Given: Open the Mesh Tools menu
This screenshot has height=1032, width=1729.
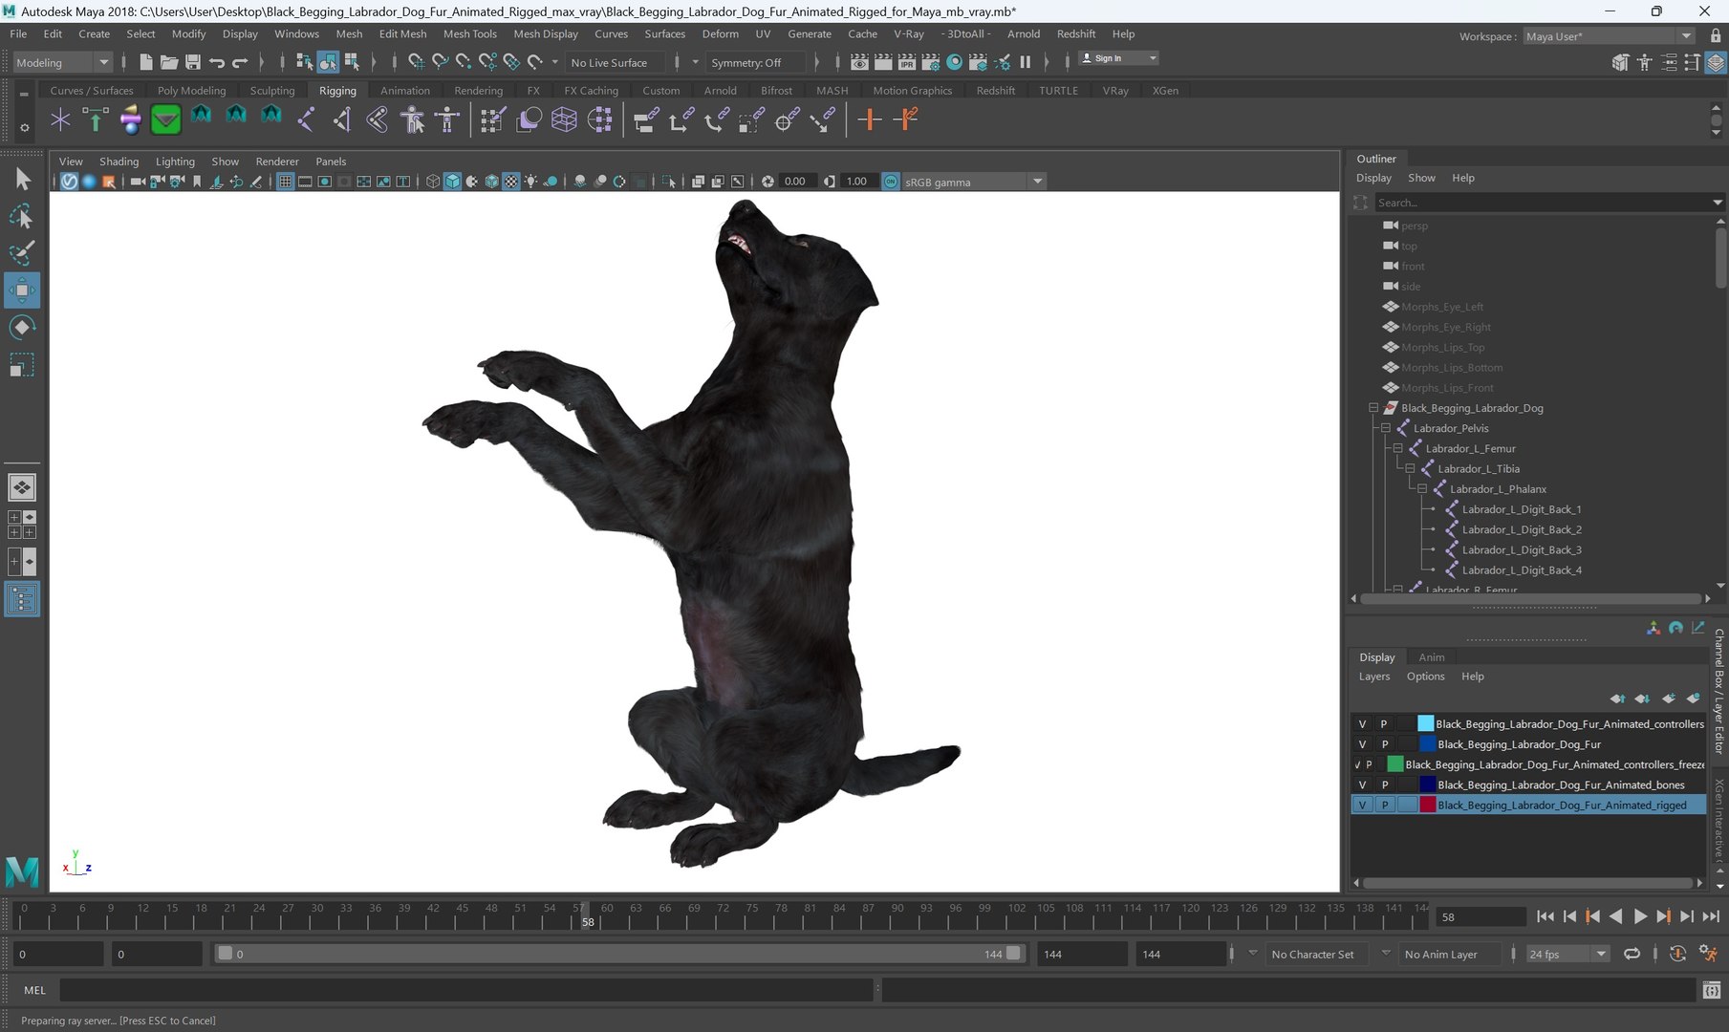Looking at the screenshot, I should click(x=469, y=33).
